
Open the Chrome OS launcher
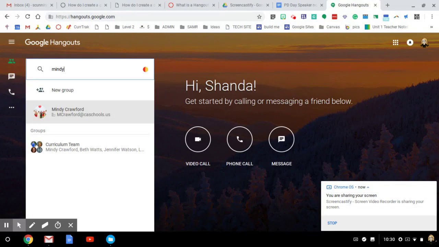[8, 239]
